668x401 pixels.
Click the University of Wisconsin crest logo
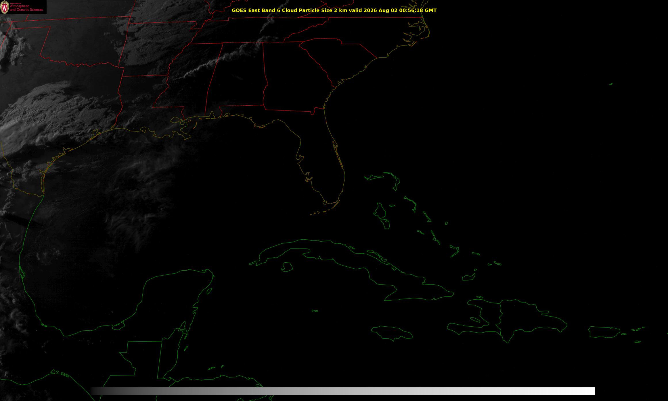tap(5, 7)
